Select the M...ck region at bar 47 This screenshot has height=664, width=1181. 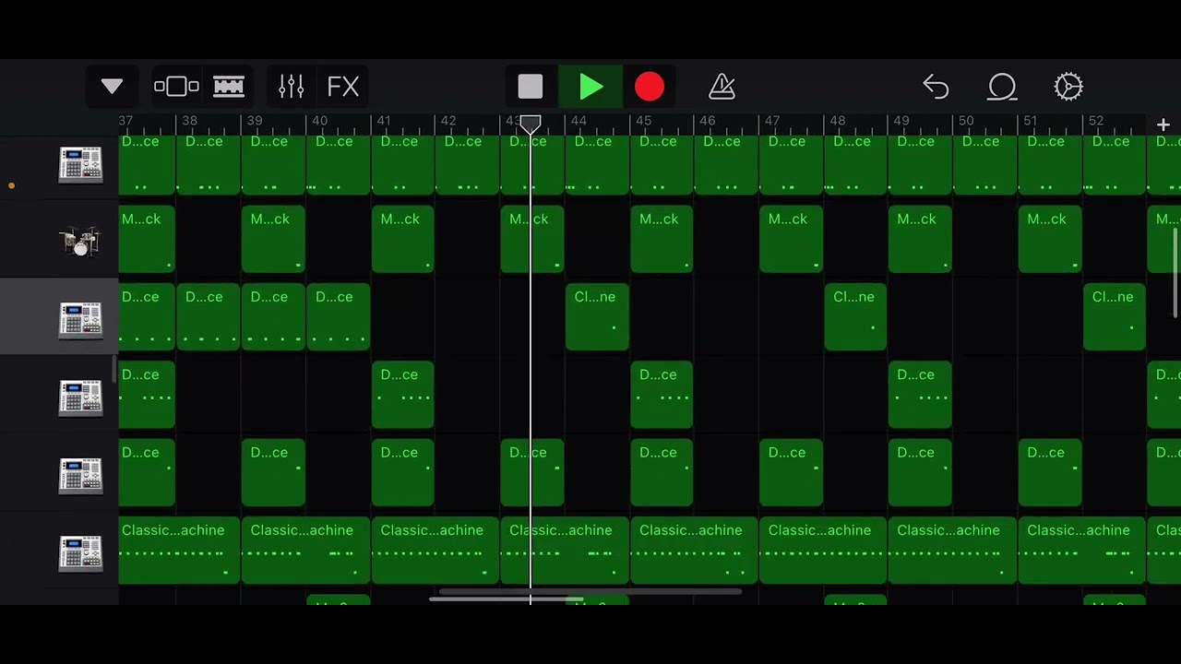click(791, 242)
